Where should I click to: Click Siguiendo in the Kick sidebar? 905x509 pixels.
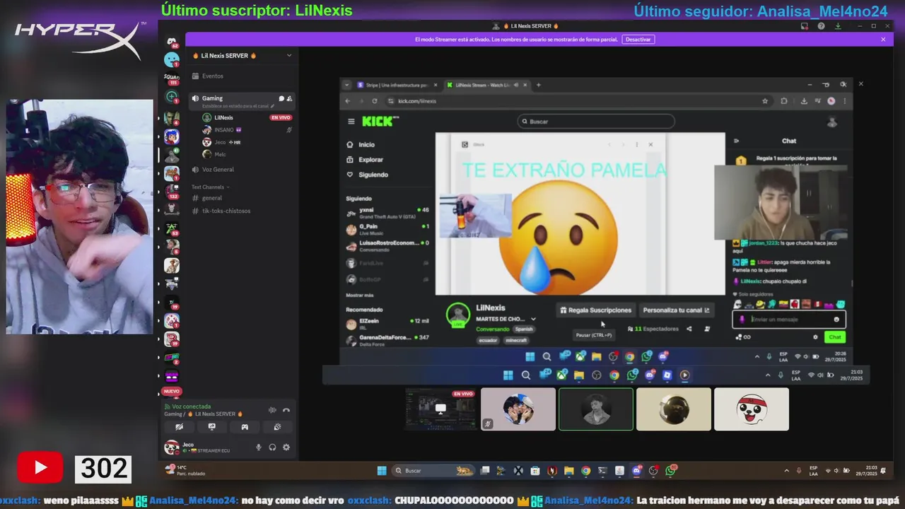pyautogui.click(x=367, y=175)
